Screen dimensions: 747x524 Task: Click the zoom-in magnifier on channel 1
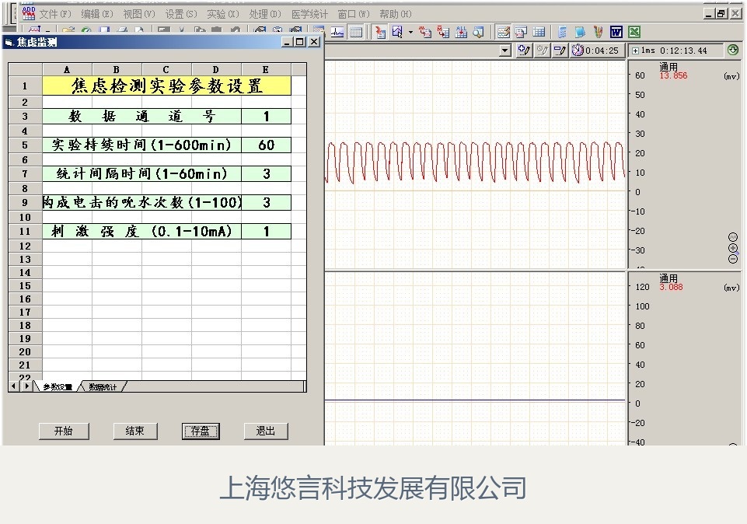pos(733,248)
